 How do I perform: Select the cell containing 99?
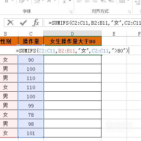(x=31, y=106)
